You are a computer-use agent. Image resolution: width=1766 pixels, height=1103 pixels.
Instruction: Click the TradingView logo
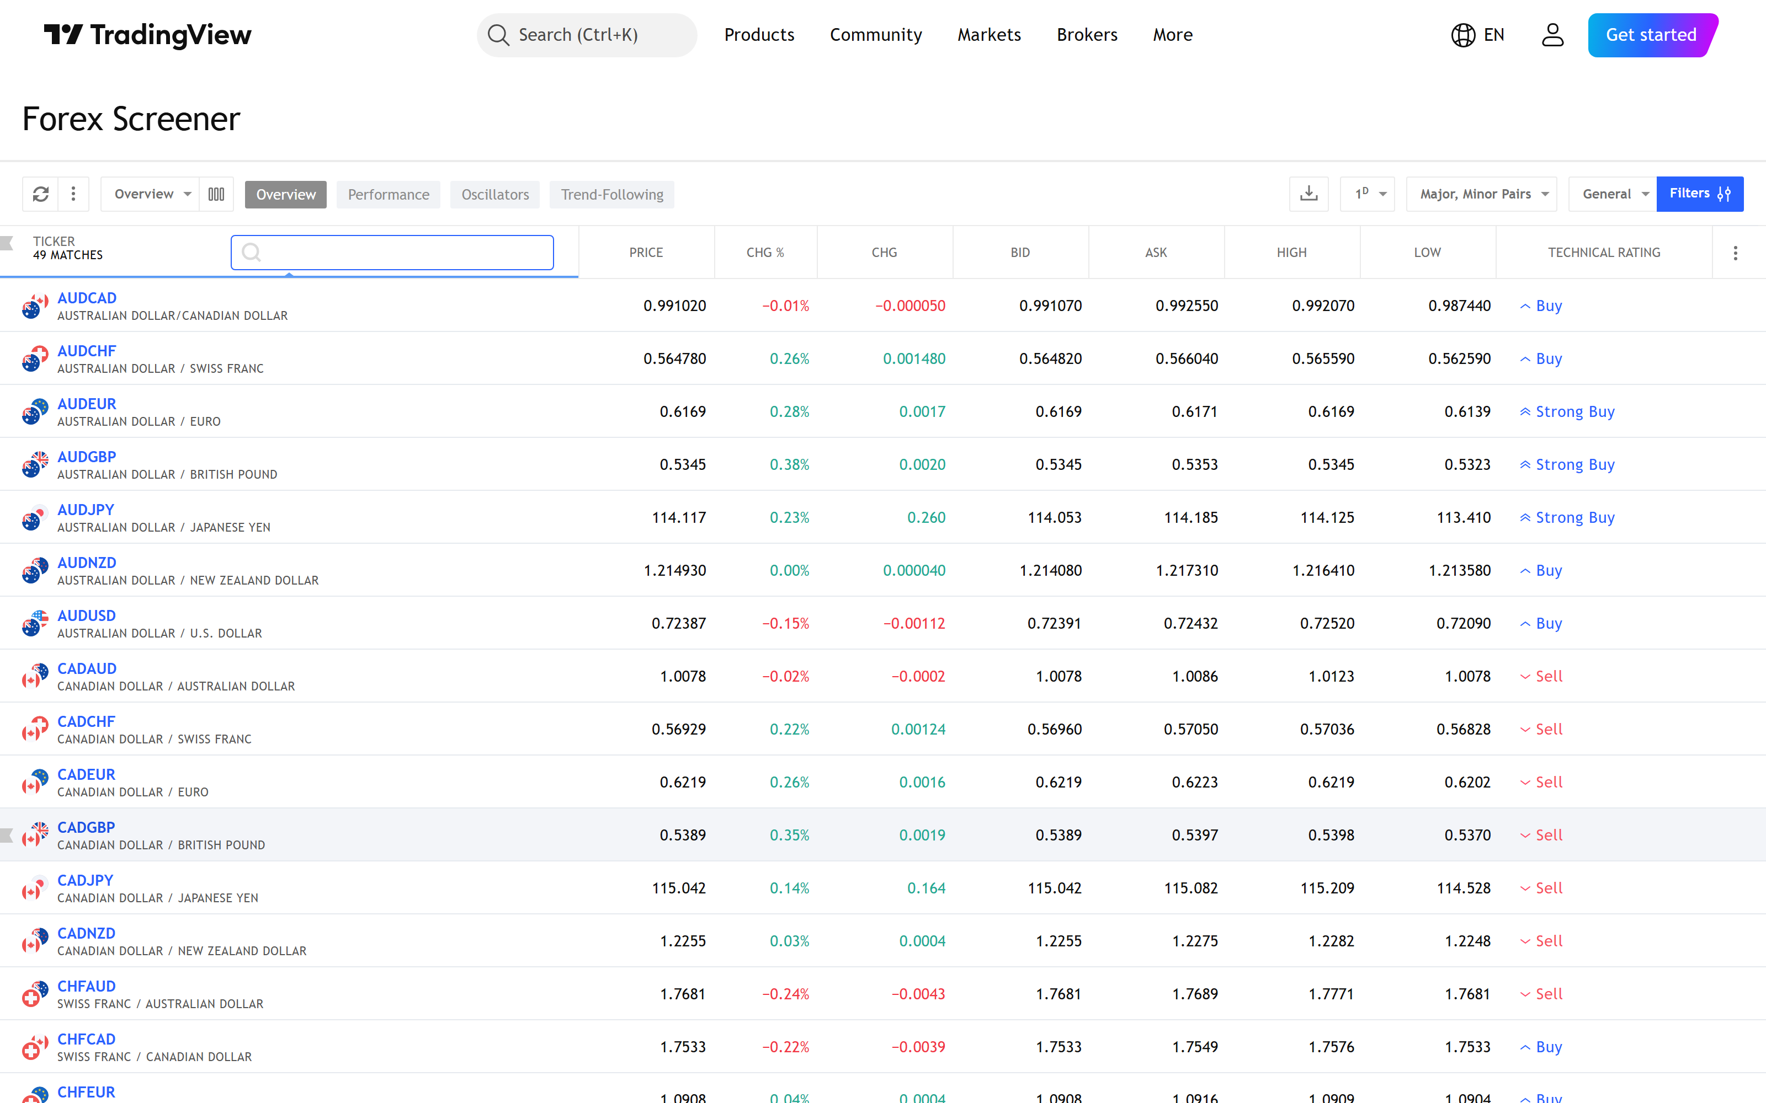pos(147,35)
